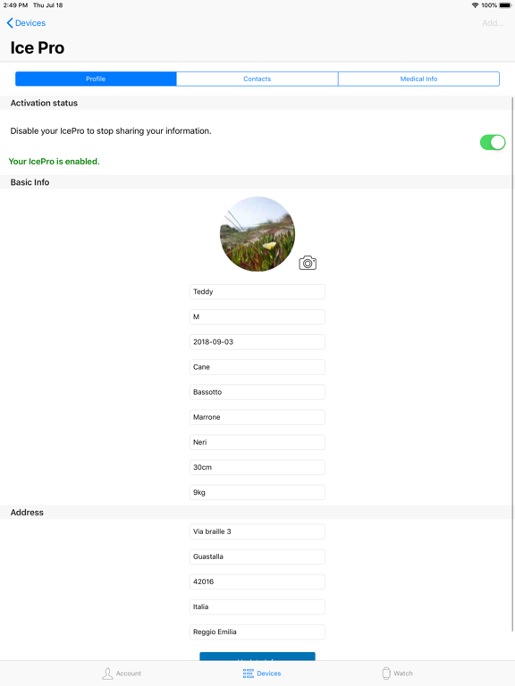The height and width of the screenshot is (686, 515).
Task: Edit the country field containing Italia
Action: (x=257, y=607)
